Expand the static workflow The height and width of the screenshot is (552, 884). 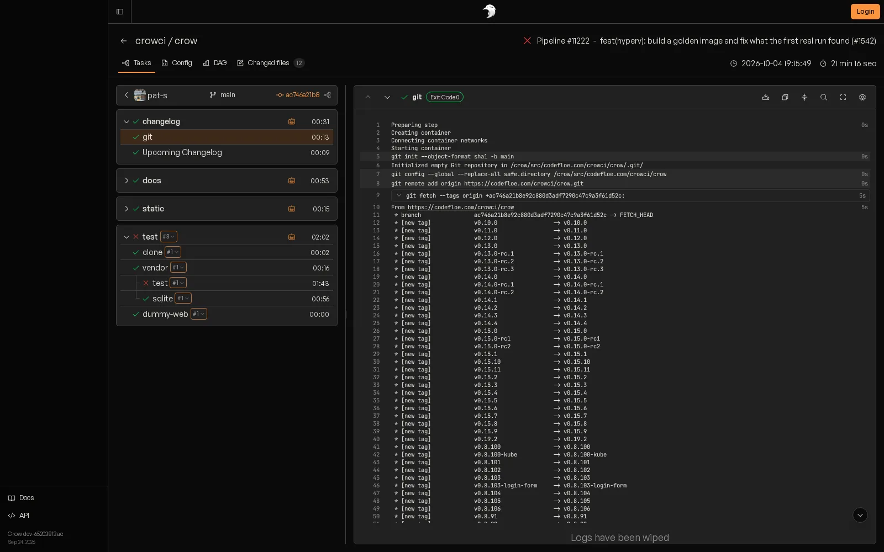pos(127,209)
